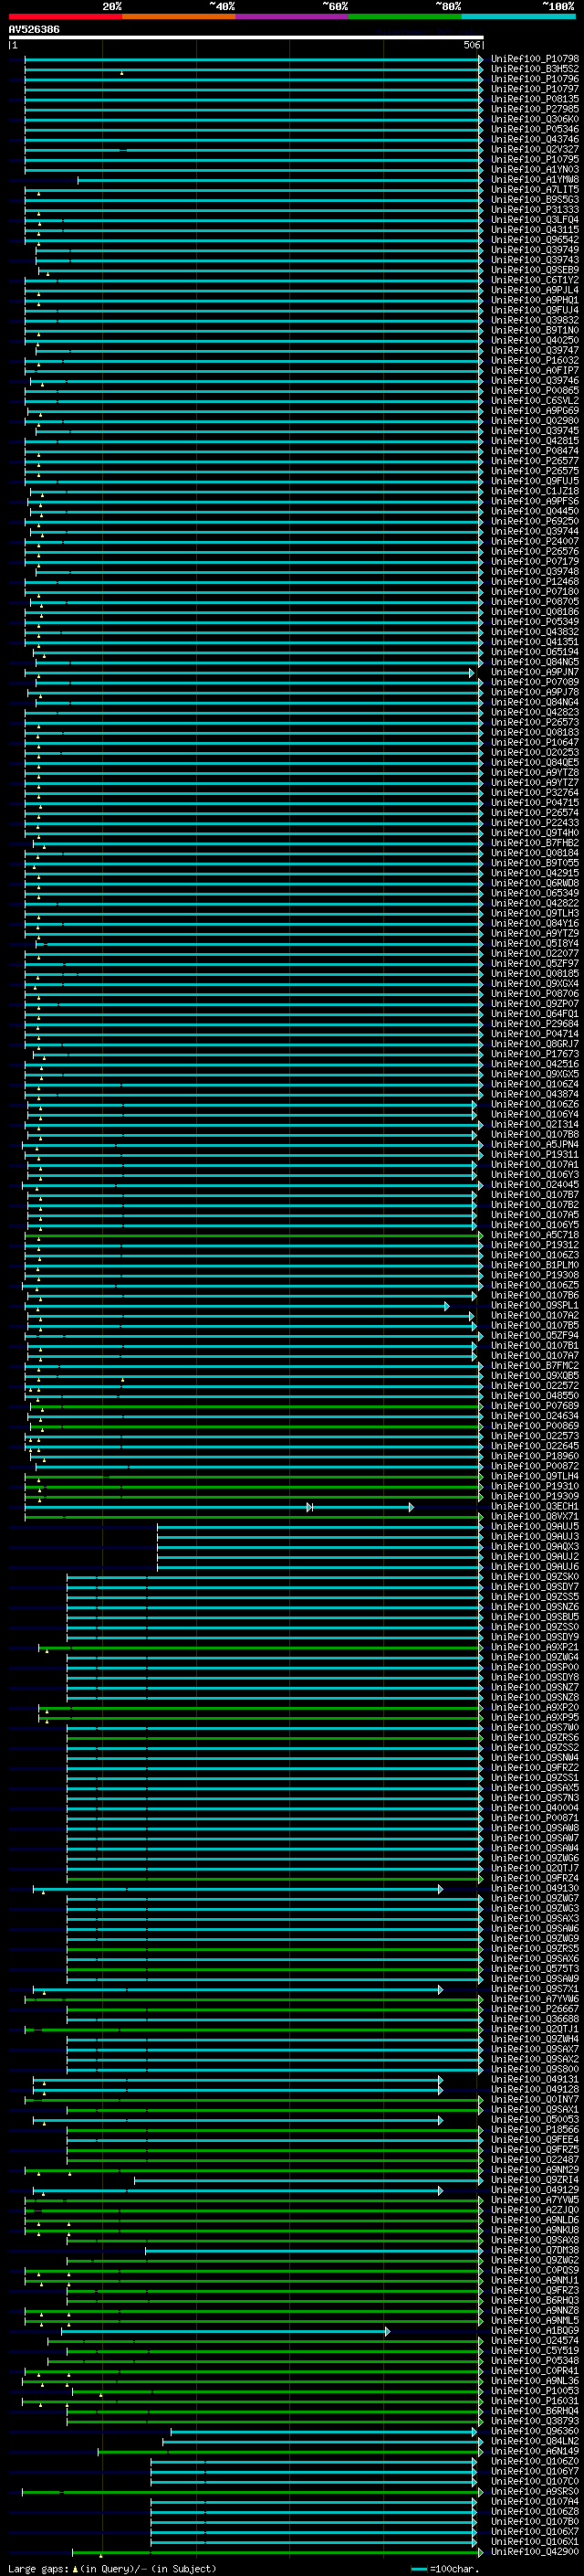Select hit label UniRef100_P04714

point(535,1033)
